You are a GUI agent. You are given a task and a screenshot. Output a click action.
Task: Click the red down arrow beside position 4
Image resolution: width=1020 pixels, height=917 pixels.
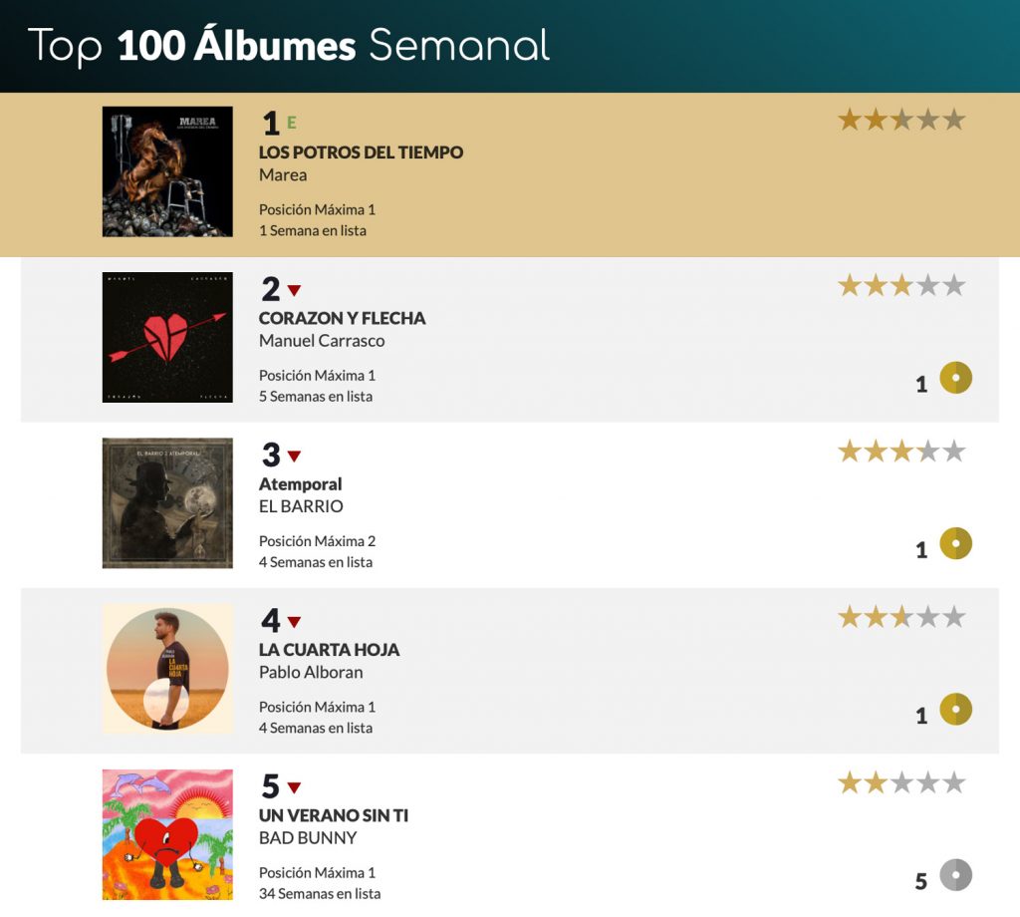point(294,622)
